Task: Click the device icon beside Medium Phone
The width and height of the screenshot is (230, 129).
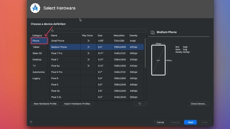Action: 153,32
